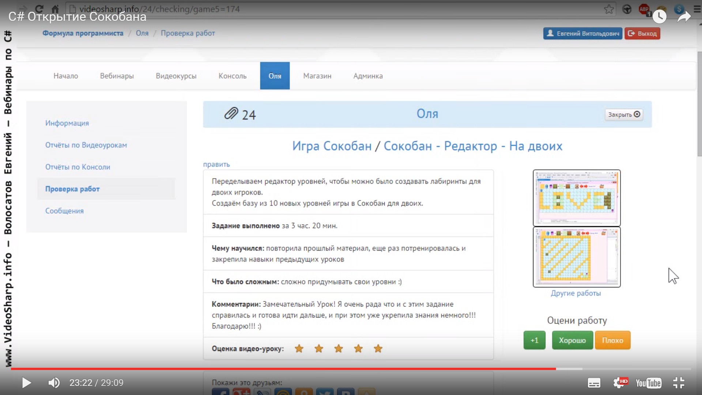Open Сообщения in the sidebar
The height and width of the screenshot is (395, 702).
pos(65,211)
